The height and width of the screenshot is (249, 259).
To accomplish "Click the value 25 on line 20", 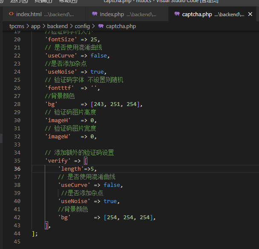I will [x=94, y=40].
